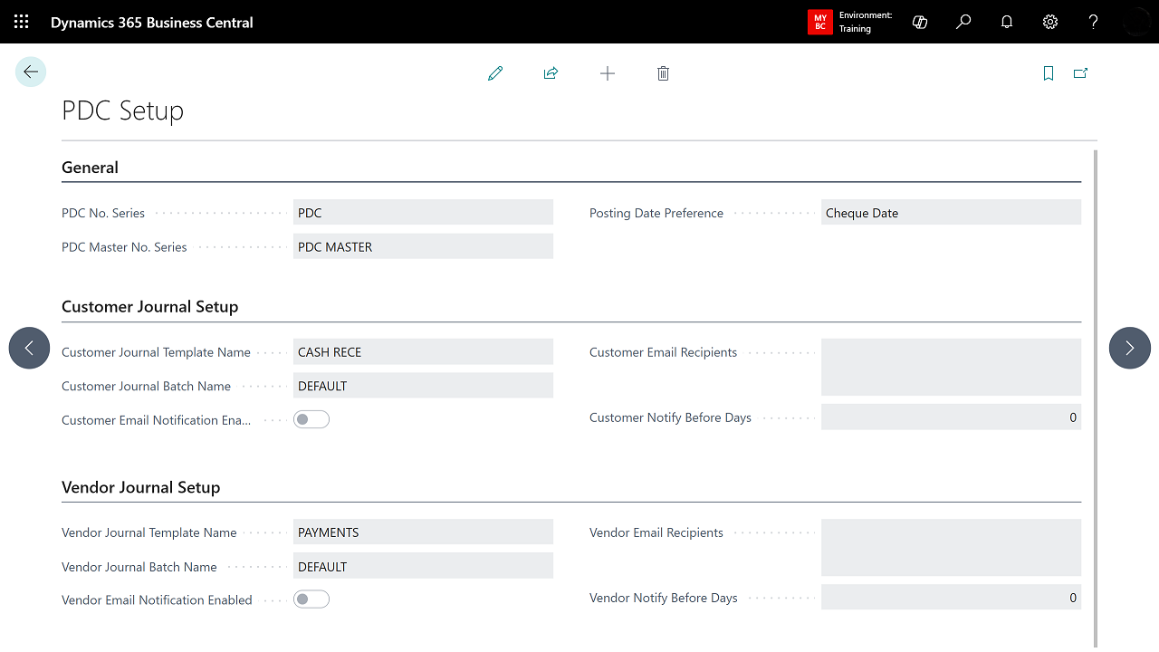Click the Vendor Email Recipients box
This screenshot has width=1159, height=652.
[951, 547]
